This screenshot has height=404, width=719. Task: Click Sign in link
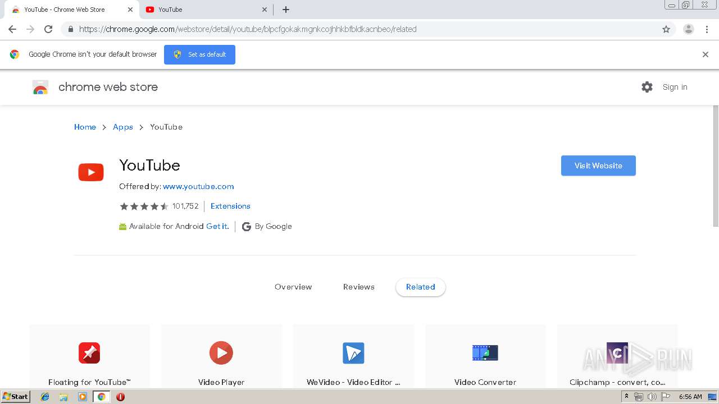point(675,87)
